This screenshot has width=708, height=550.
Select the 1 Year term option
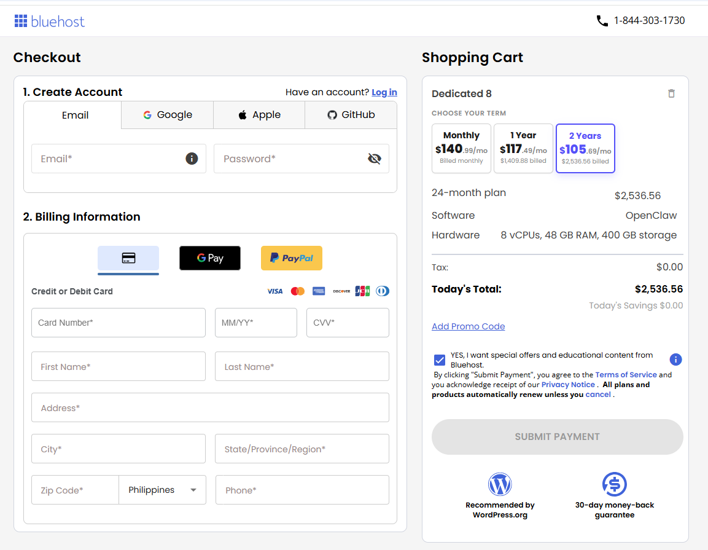coord(523,148)
